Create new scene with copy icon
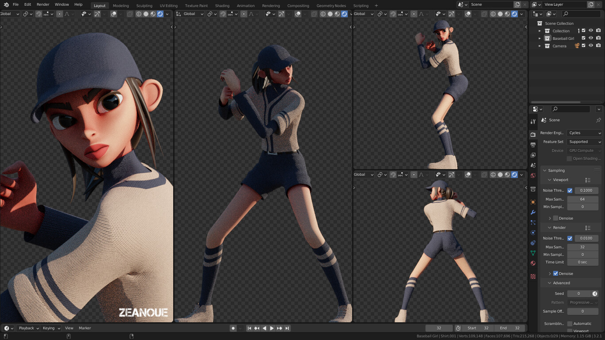The height and width of the screenshot is (340, 605). tap(517, 4)
